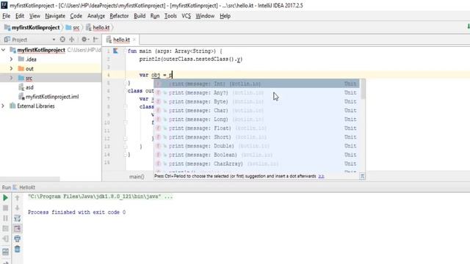Click the restore layout icon in Run panel
This screenshot has width=470, height=264.
pos(5,252)
